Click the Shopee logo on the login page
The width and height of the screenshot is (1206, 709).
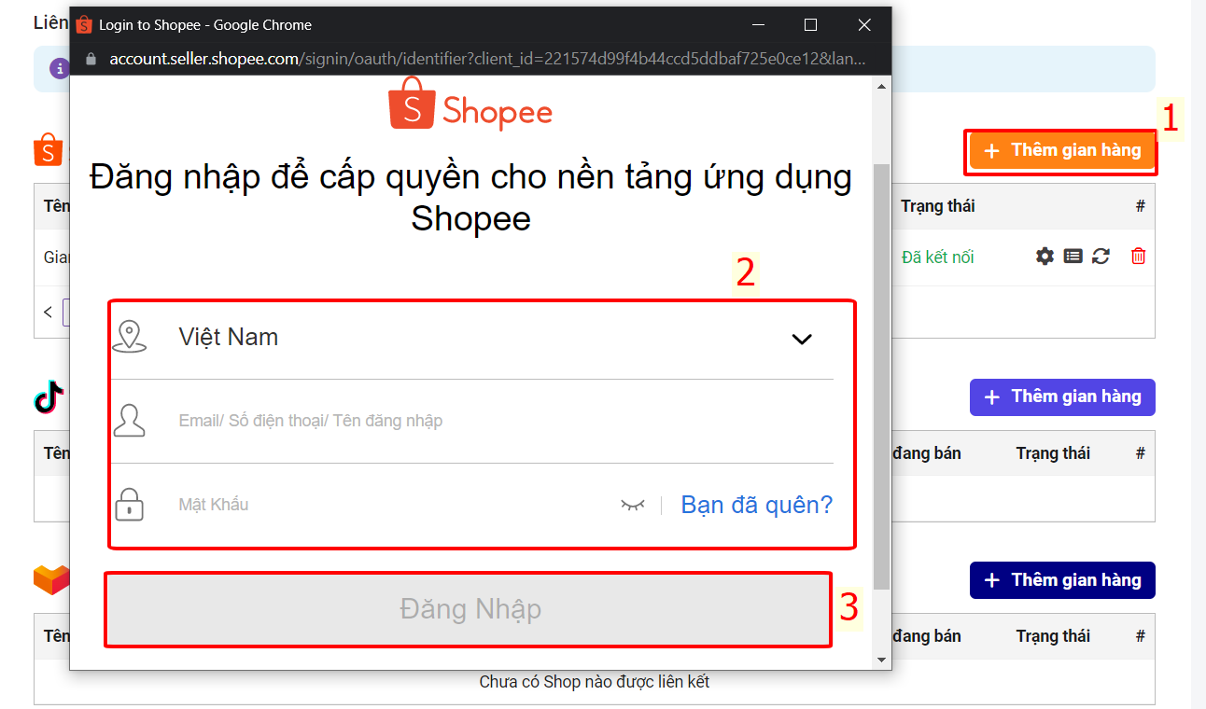tap(470, 104)
